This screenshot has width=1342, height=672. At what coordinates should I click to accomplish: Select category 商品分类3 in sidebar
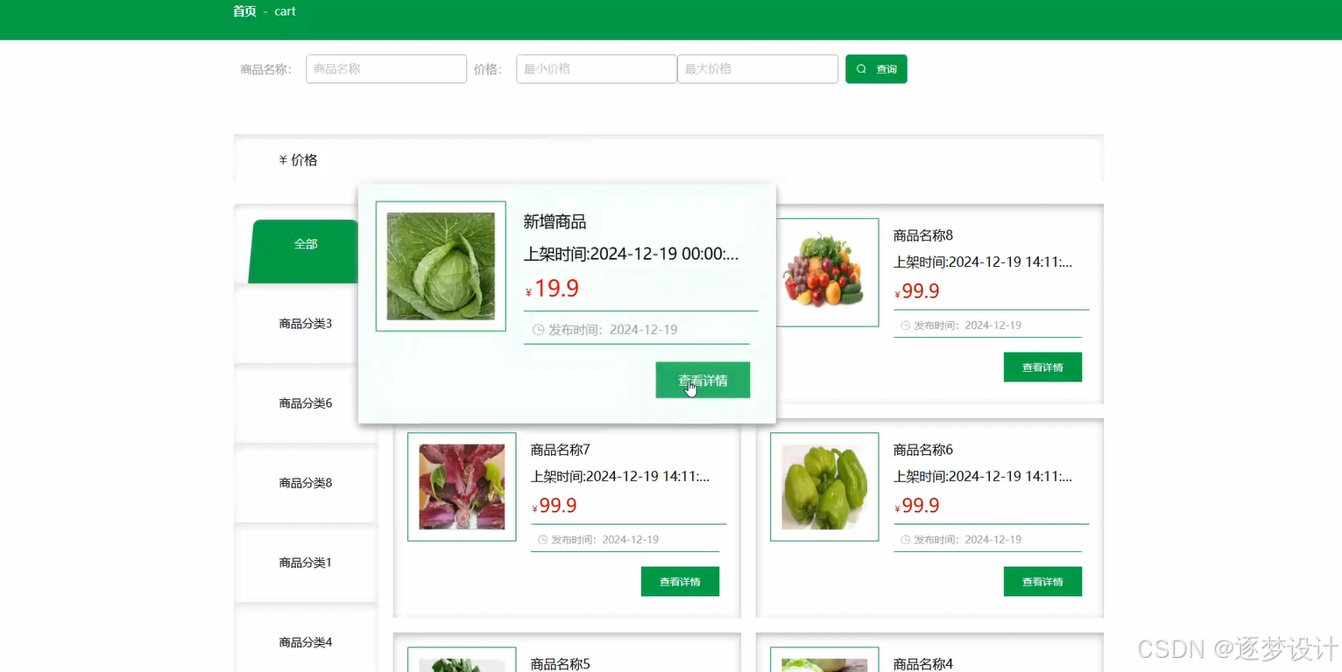coord(305,324)
